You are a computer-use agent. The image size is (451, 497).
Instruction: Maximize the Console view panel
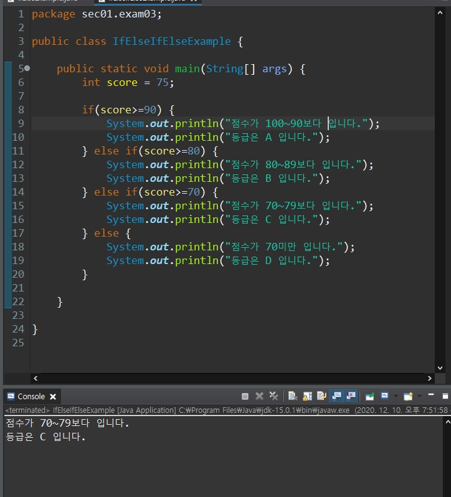pos(445,396)
